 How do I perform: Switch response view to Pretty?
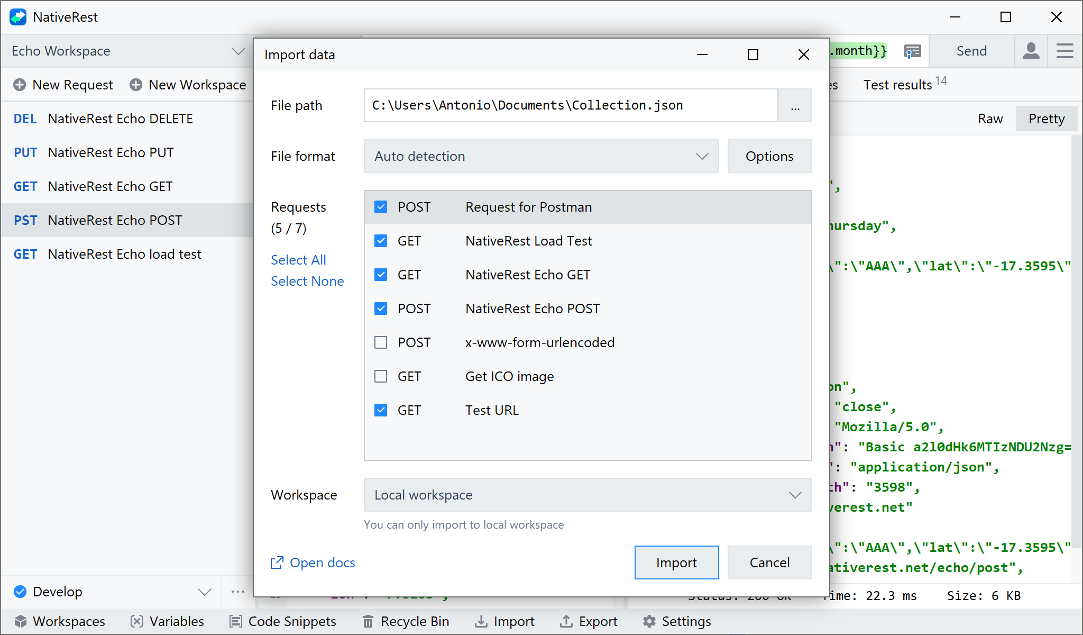click(1047, 119)
